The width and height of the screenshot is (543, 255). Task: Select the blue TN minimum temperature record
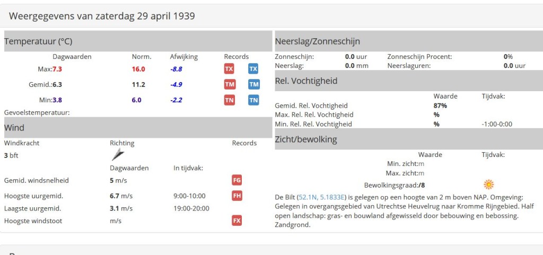click(253, 100)
